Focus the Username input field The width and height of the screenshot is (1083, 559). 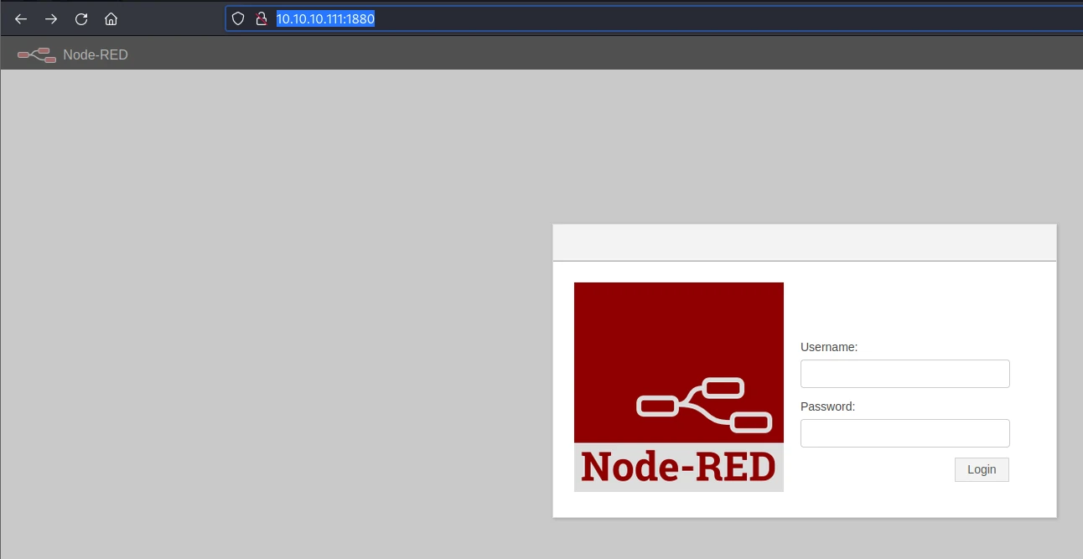(x=904, y=374)
